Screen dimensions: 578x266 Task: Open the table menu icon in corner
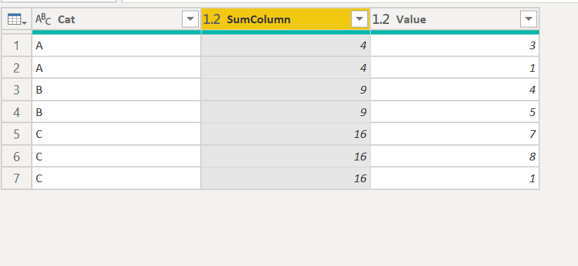point(17,19)
